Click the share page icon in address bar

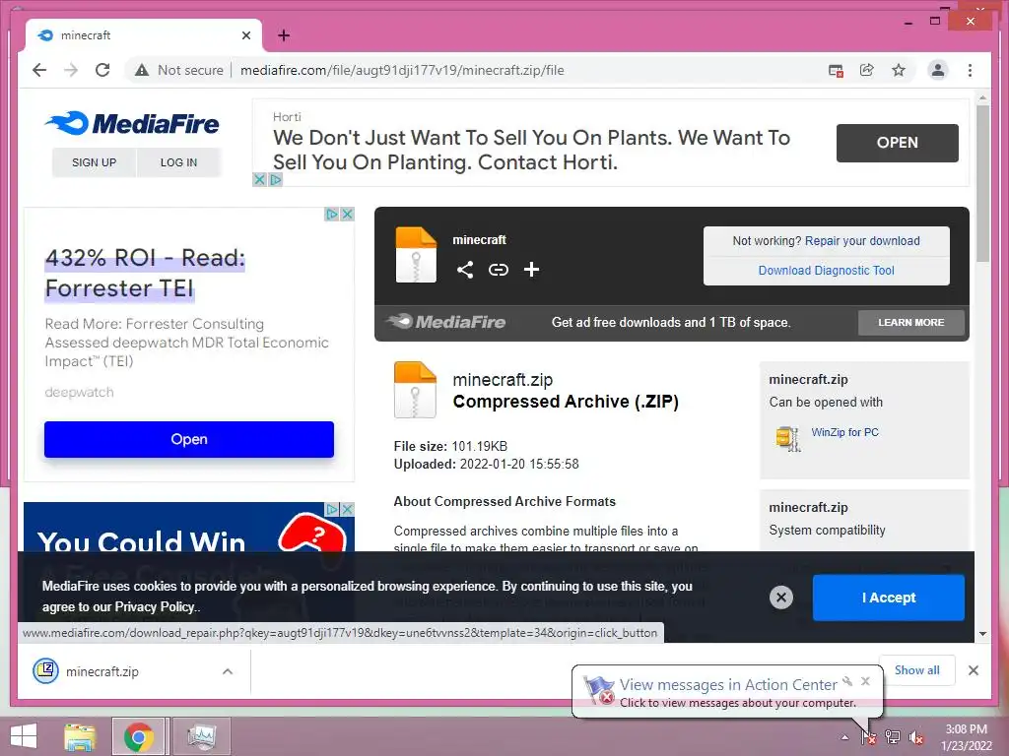(x=867, y=70)
